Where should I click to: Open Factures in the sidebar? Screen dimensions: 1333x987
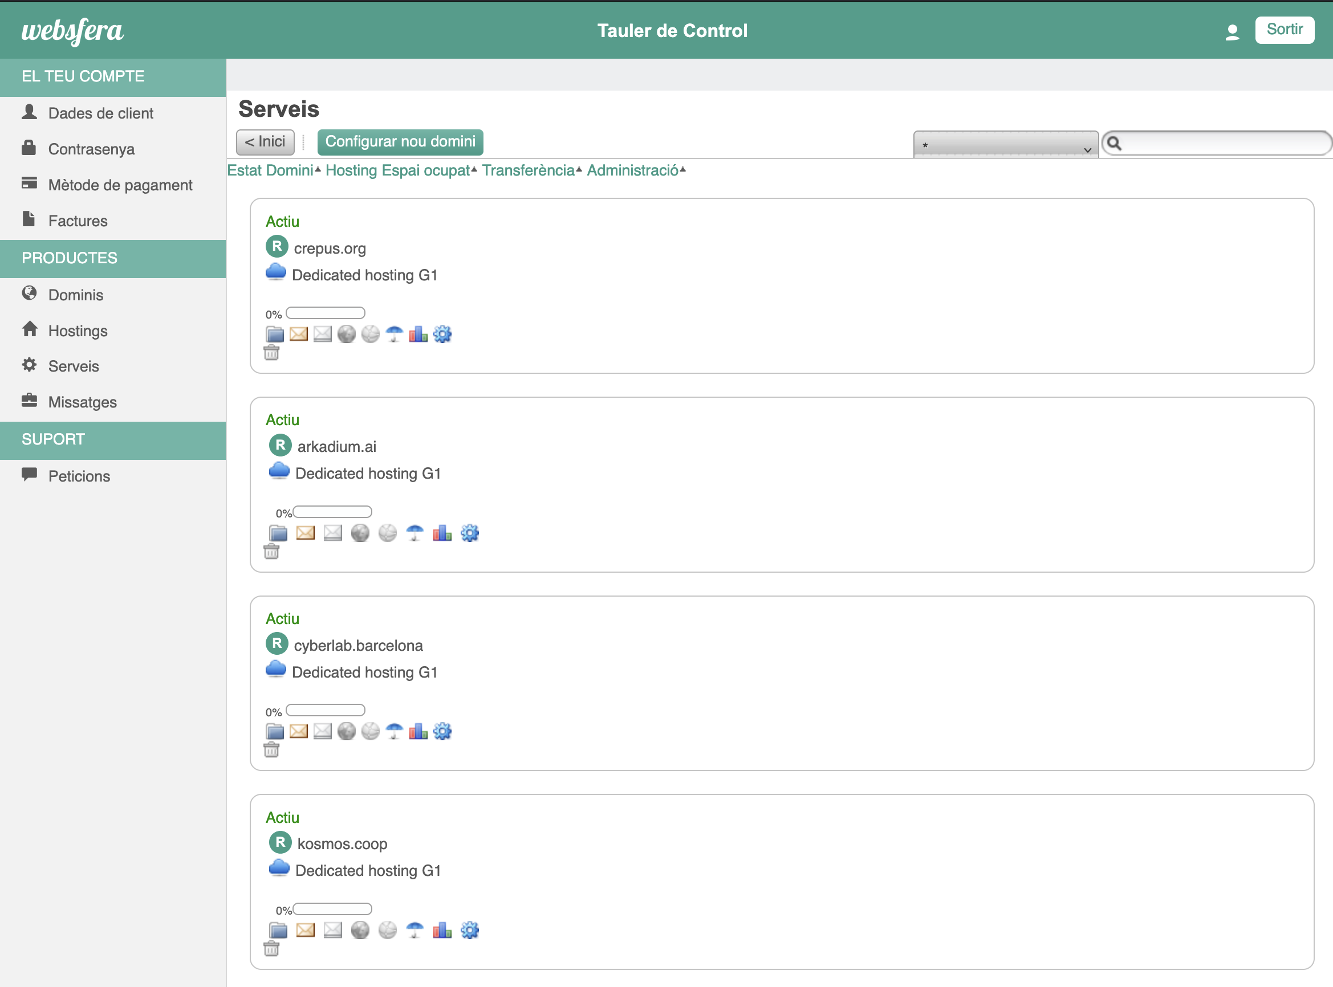pos(78,221)
